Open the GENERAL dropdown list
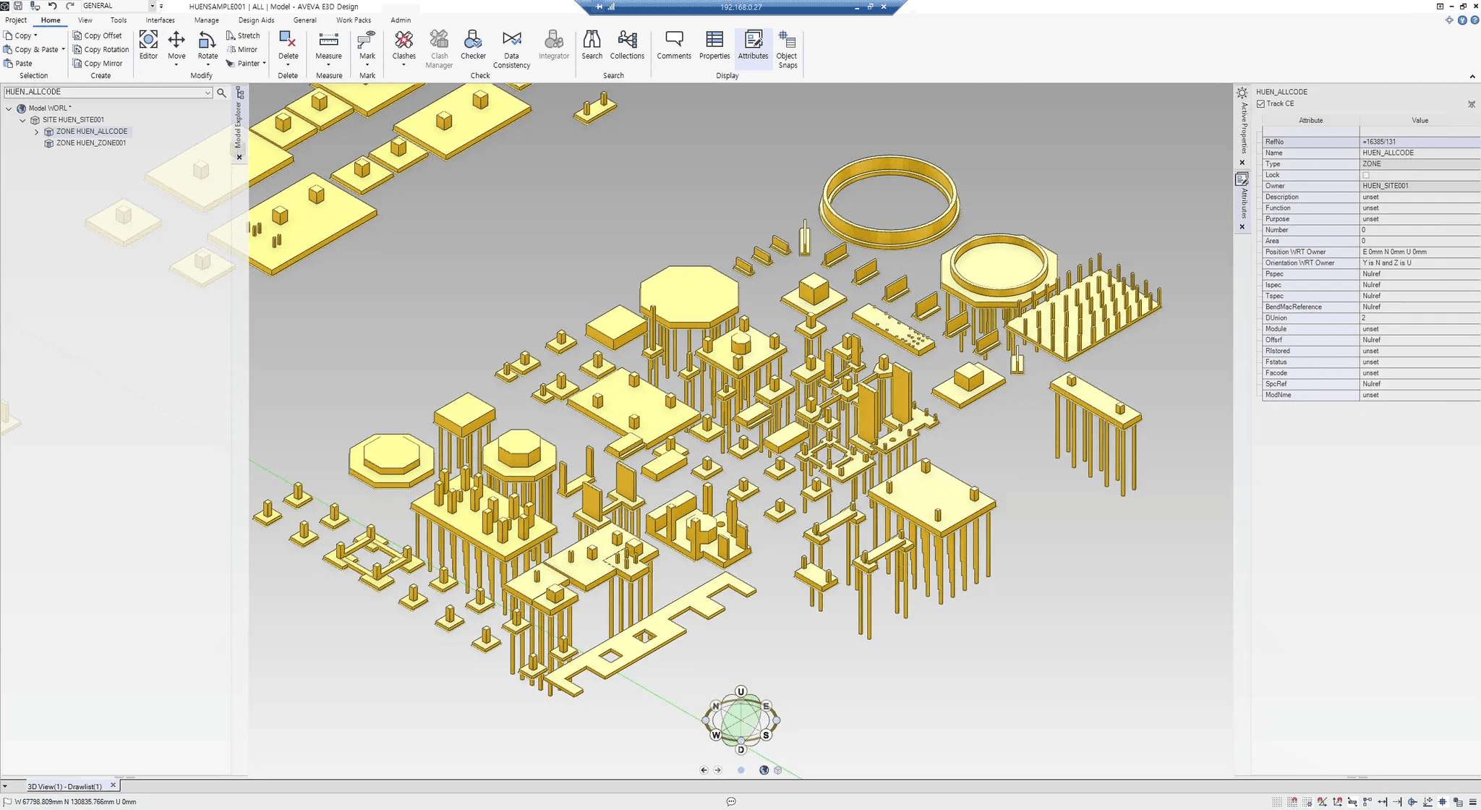Viewport: 1481px width, 810px height. 152,5
